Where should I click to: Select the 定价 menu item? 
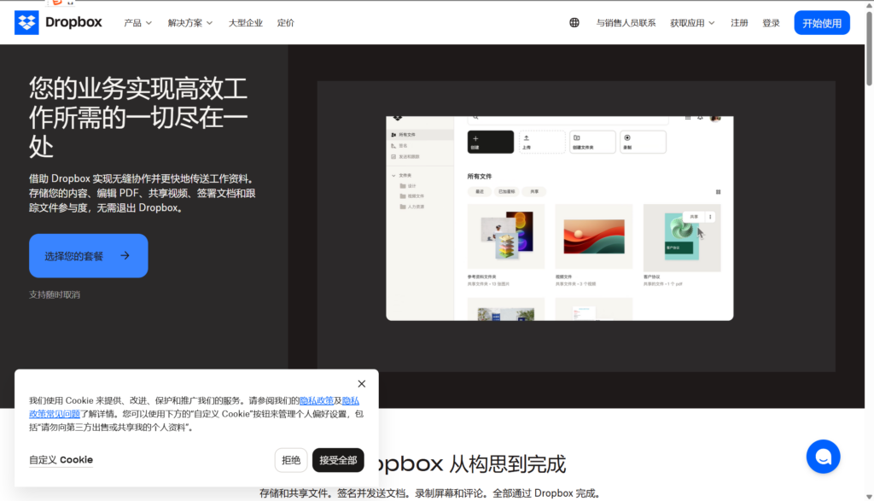click(x=286, y=23)
